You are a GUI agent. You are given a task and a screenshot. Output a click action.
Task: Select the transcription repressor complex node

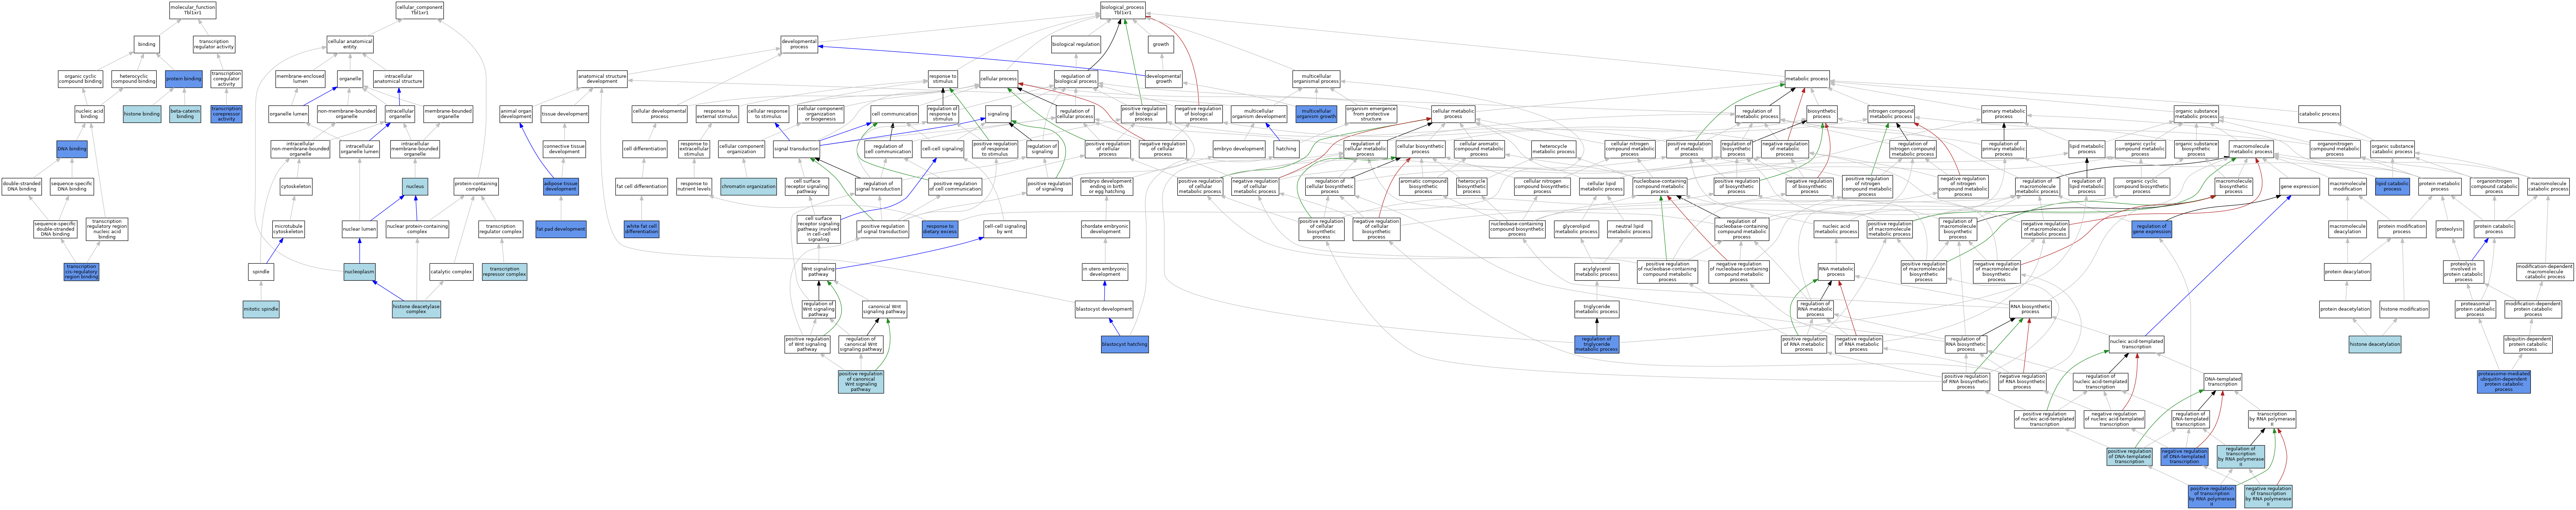tap(504, 272)
